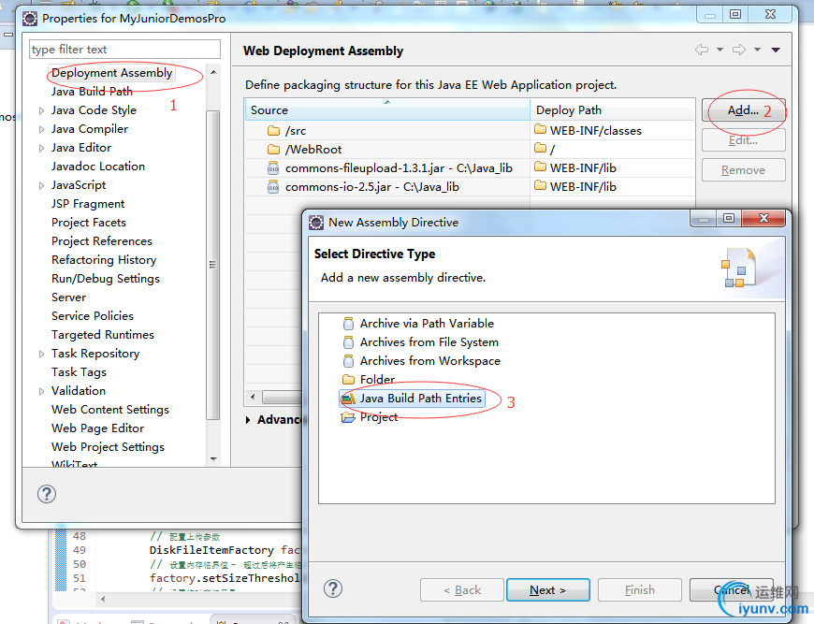The width and height of the screenshot is (814, 624).
Task: Open forward history dropdown arrow
Action: 758,50
